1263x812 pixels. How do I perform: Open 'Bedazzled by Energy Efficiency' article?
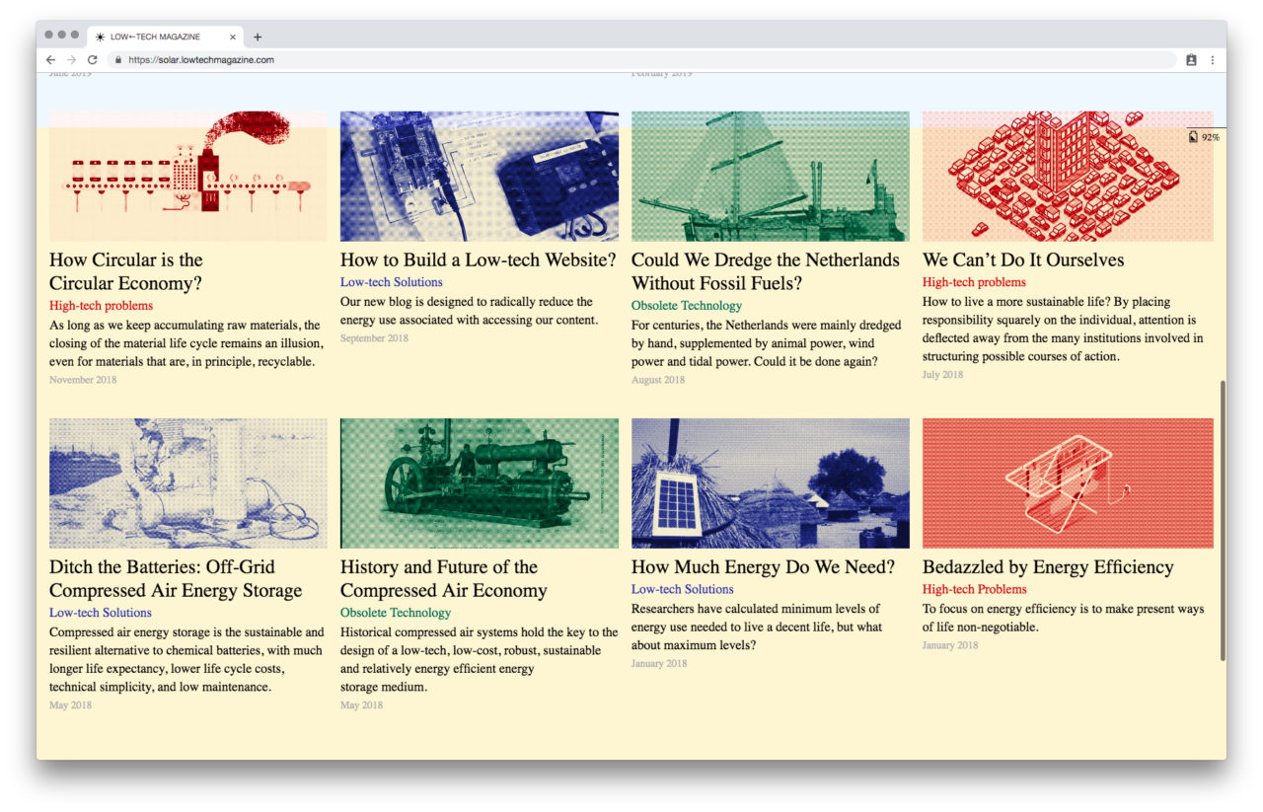point(1048,567)
